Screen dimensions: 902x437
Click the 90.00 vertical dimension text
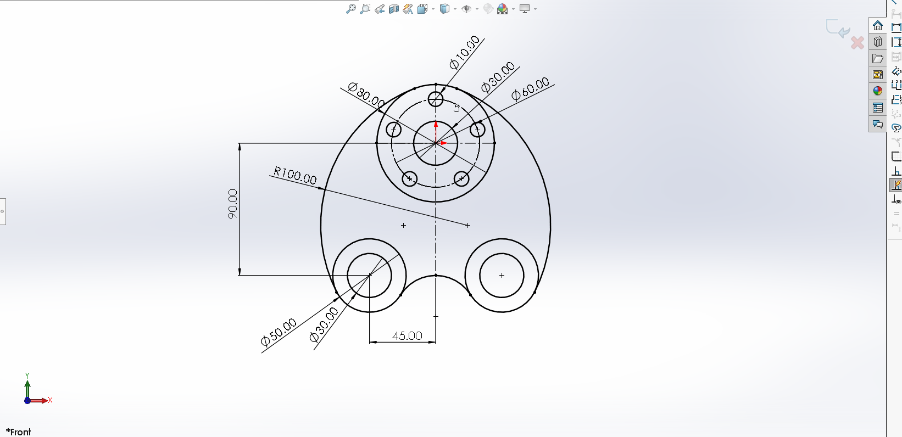(233, 204)
